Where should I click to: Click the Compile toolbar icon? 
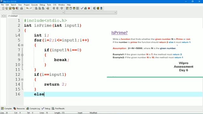tap(67, 8)
